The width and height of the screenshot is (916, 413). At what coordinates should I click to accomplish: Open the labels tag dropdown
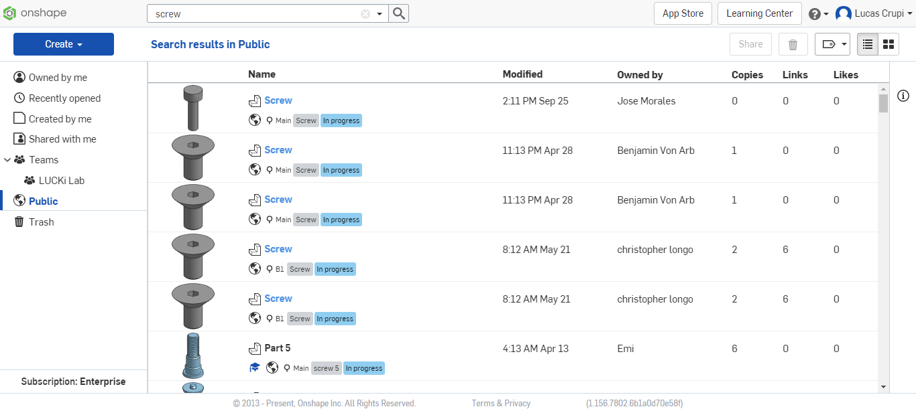pyautogui.click(x=832, y=44)
